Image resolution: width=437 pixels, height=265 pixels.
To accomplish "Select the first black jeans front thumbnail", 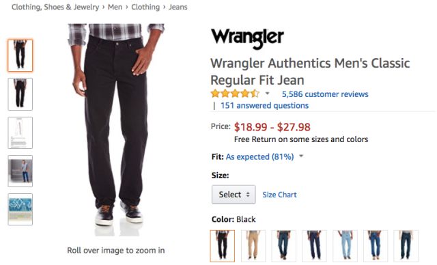I will pos(20,55).
